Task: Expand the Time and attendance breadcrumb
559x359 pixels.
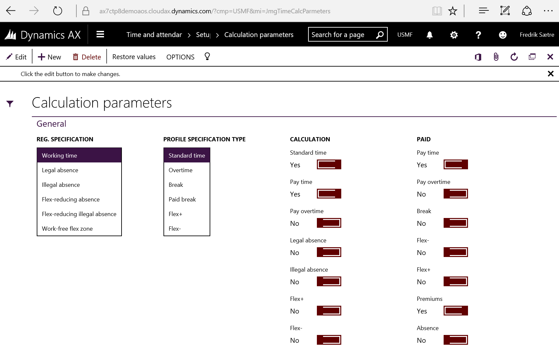Action: (x=154, y=35)
